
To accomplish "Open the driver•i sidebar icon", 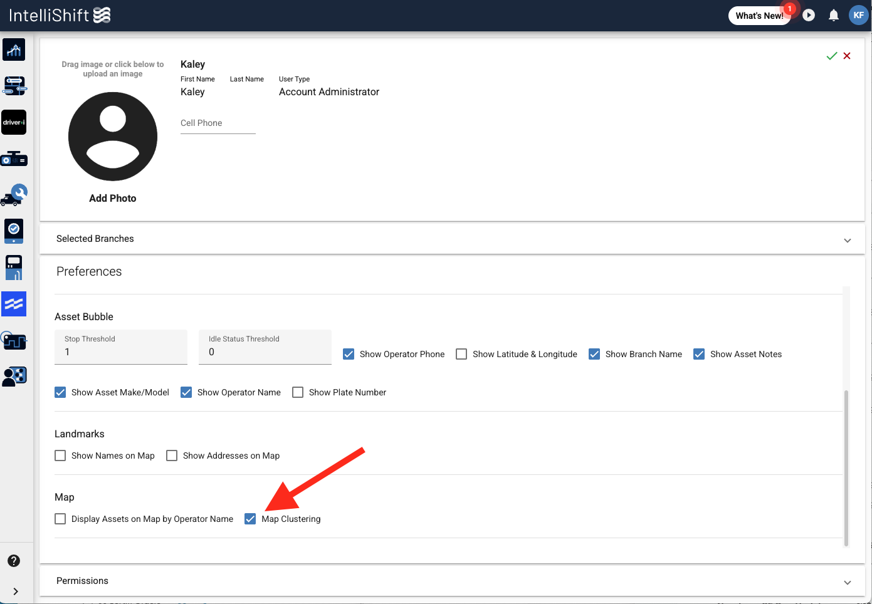I will 14,122.
